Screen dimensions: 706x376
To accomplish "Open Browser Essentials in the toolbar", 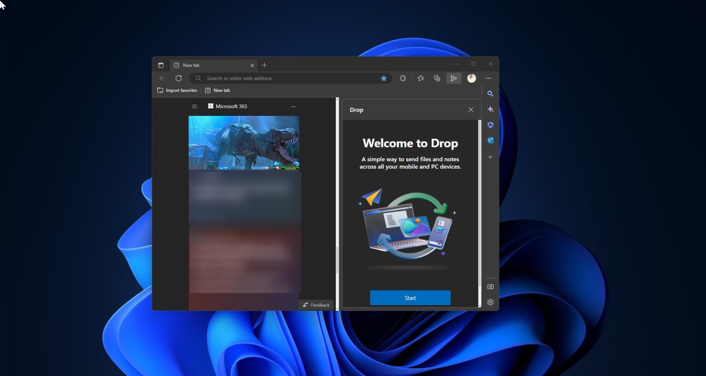I will [403, 78].
